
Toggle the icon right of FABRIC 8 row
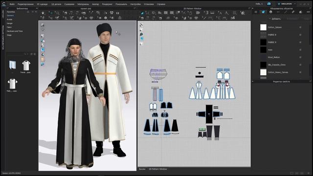pyautogui.click(x=300, y=35)
